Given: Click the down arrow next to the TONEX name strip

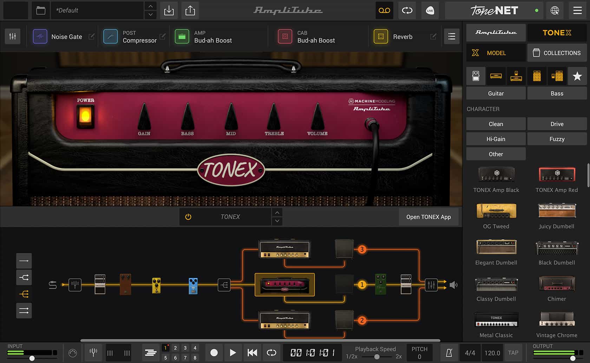Looking at the screenshot, I should (277, 221).
